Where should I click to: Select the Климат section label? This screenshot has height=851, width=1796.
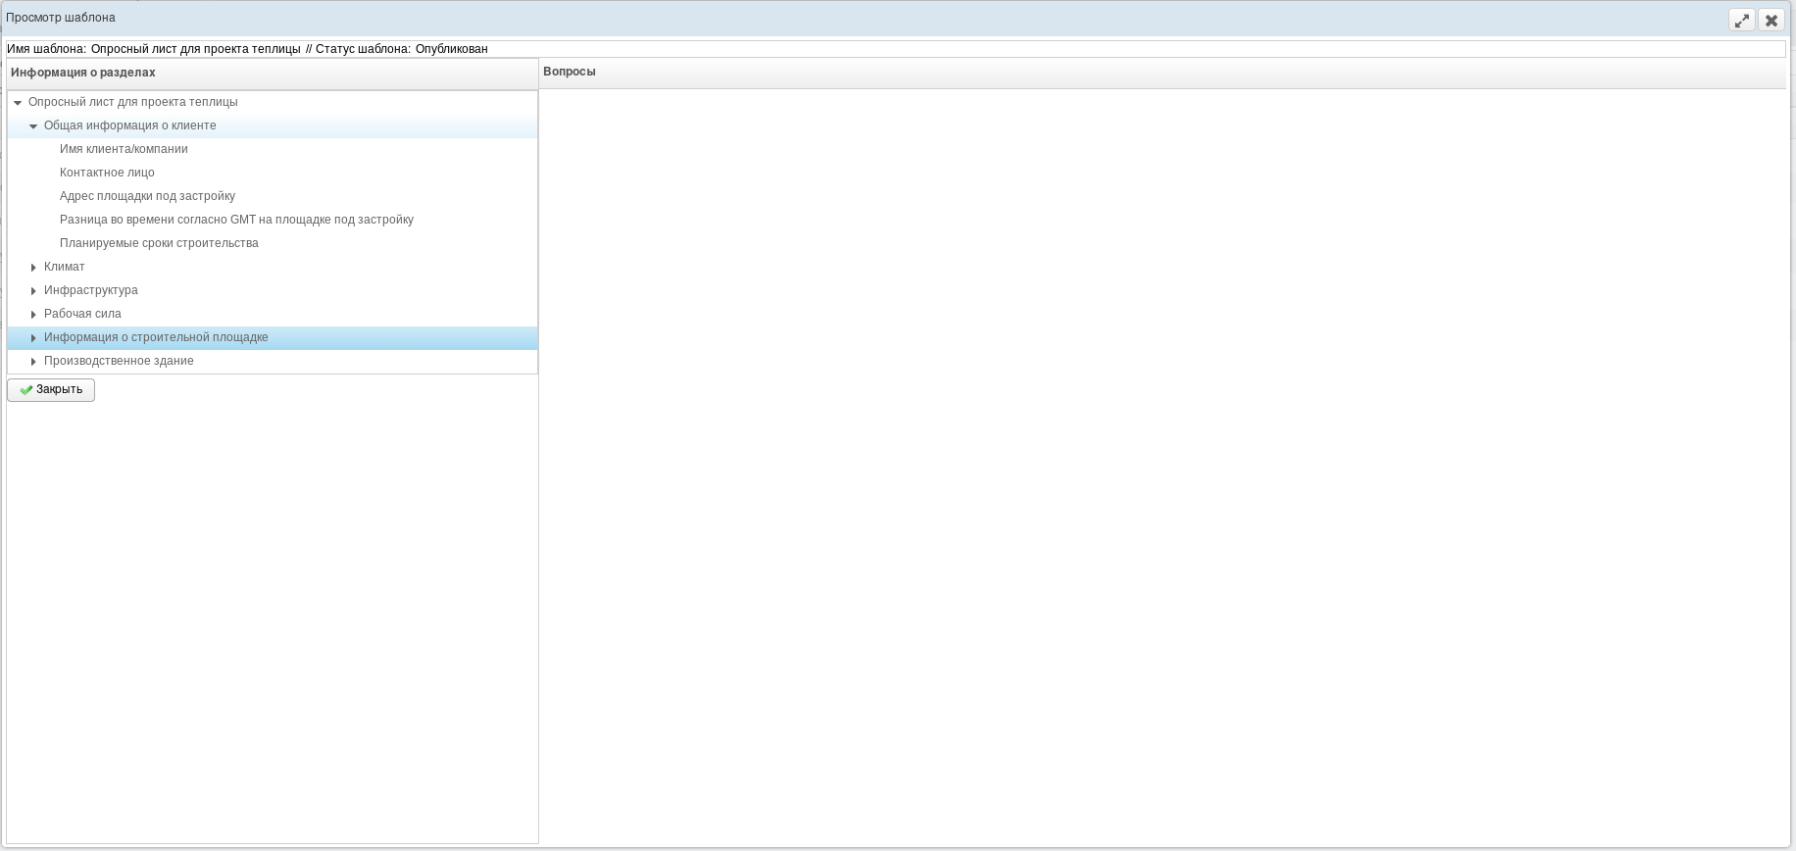[x=65, y=267]
